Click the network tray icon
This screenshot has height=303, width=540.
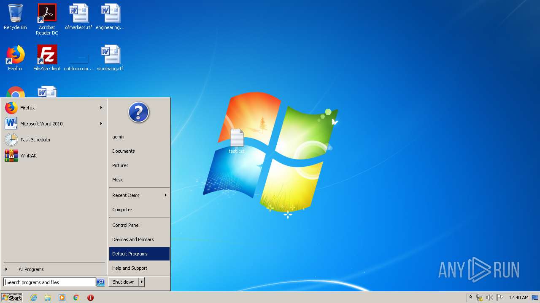pos(480,298)
